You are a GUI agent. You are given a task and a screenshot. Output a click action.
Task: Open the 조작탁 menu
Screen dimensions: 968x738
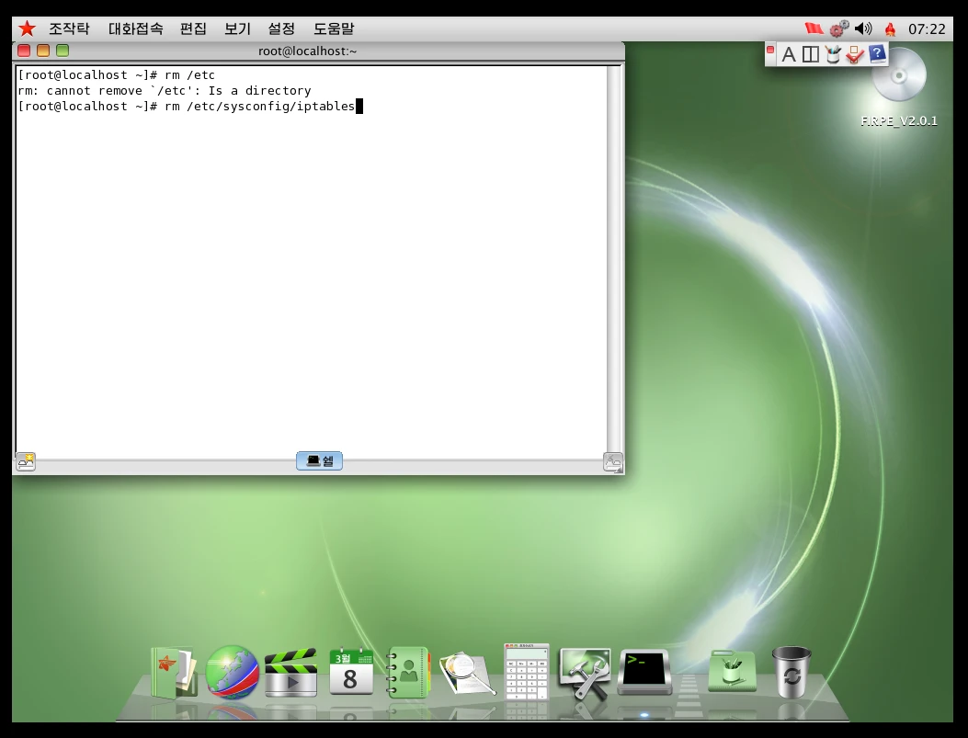tap(69, 28)
